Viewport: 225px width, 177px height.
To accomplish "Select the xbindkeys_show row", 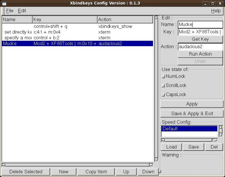I will [77, 27].
